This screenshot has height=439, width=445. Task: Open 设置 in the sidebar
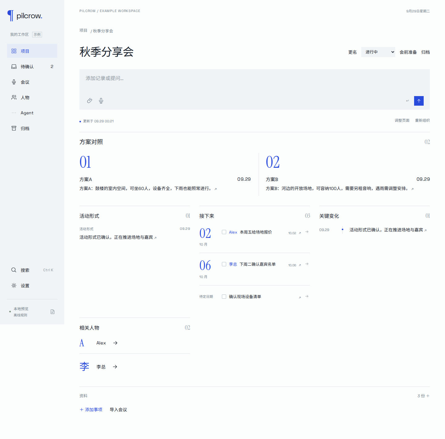(x=32, y=286)
